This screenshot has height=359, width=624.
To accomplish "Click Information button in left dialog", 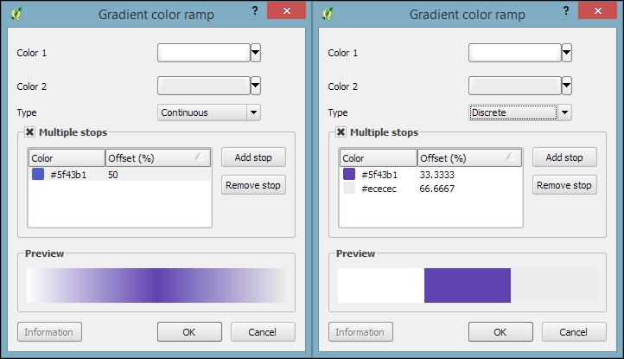I will point(49,332).
